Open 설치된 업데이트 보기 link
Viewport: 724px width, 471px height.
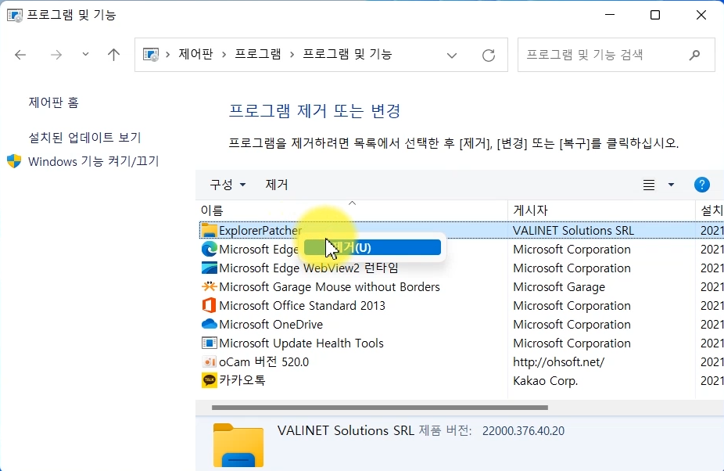(84, 137)
